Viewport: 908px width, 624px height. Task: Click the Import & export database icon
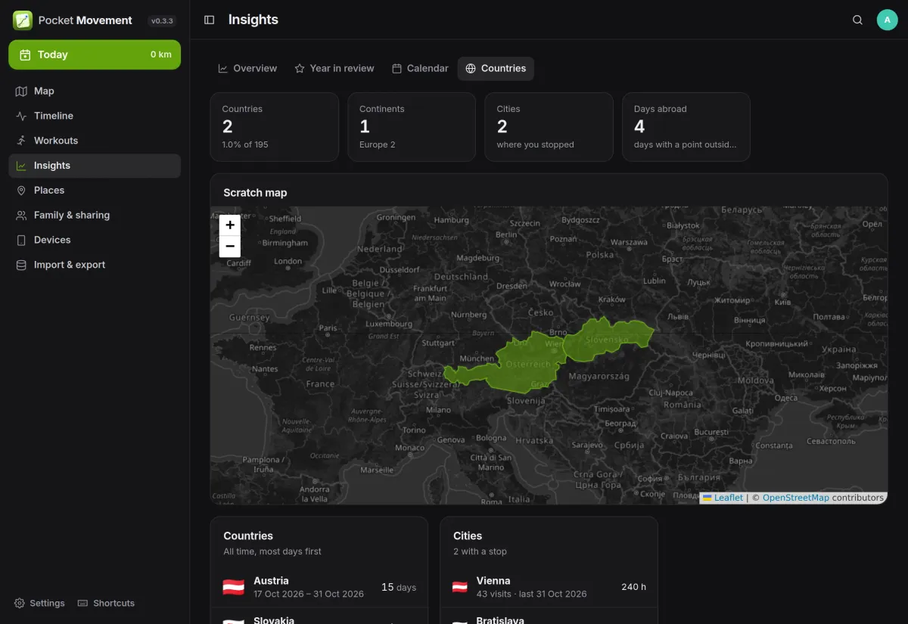[x=21, y=265]
